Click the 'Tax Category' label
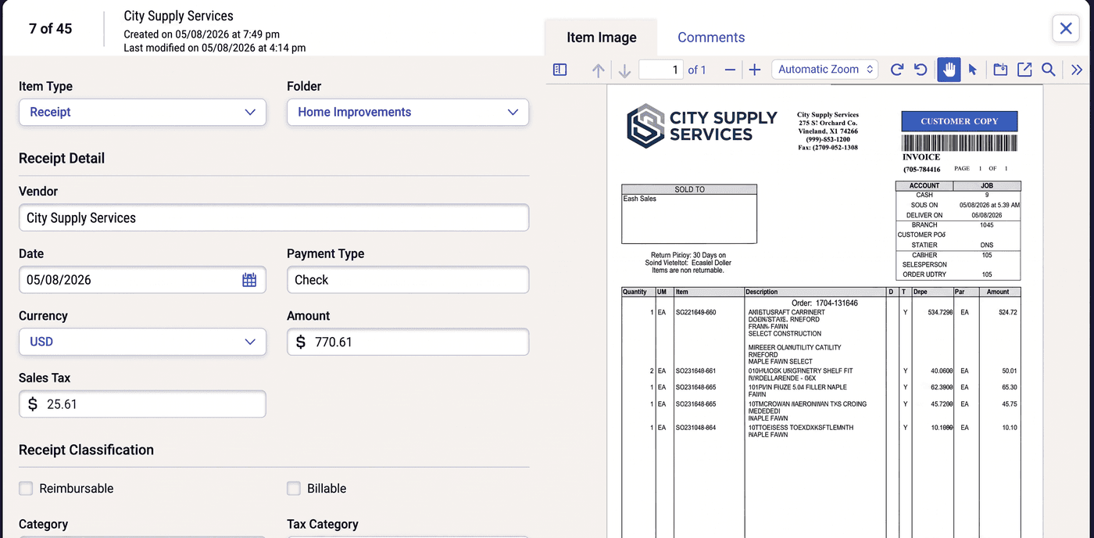The width and height of the screenshot is (1094, 538). point(323,524)
